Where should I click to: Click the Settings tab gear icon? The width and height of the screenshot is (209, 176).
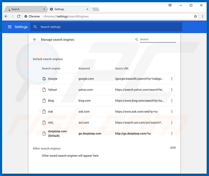[x=51, y=9]
